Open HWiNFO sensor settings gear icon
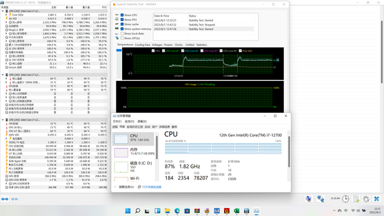 pyautogui.click(x=366, y=199)
